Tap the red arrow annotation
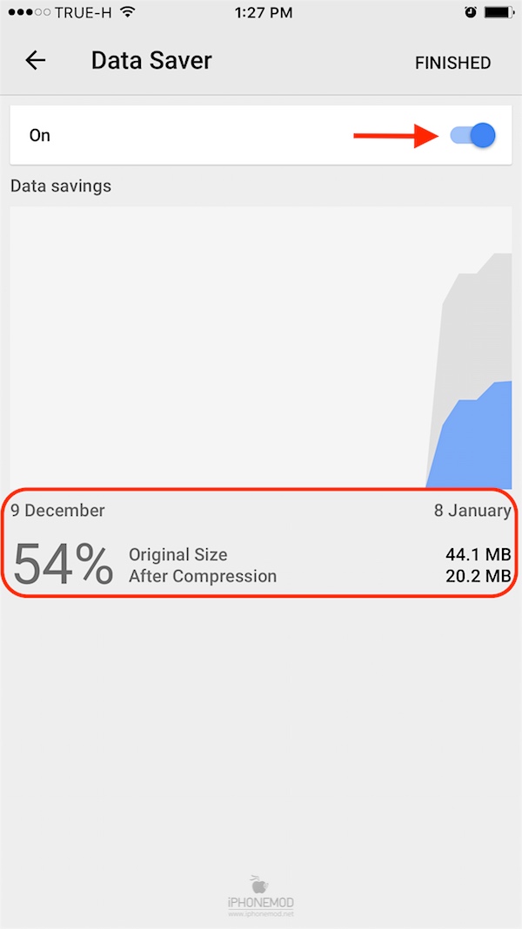This screenshot has width=522, height=929. [395, 135]
